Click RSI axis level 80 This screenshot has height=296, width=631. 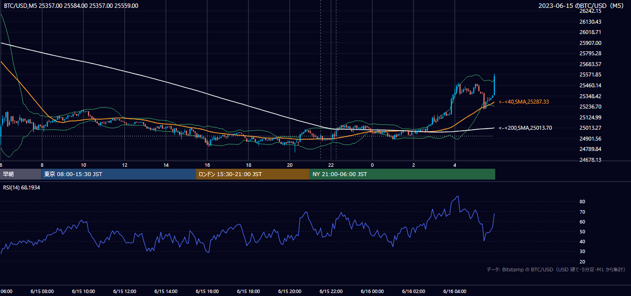click(x=582, y=202)
